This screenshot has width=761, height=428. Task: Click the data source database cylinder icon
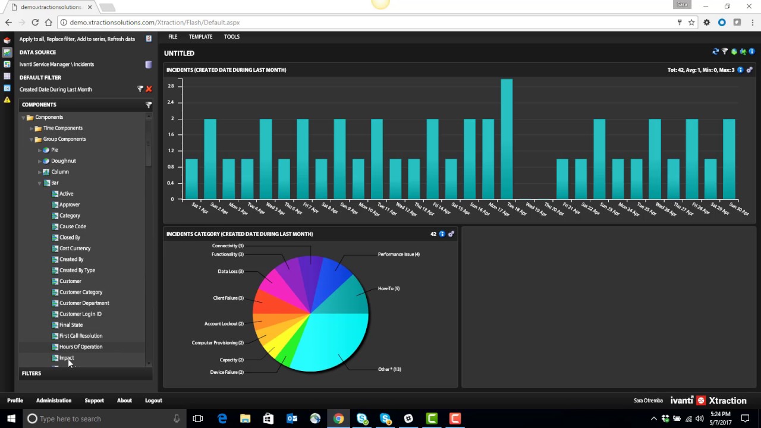tap(149, 64)
